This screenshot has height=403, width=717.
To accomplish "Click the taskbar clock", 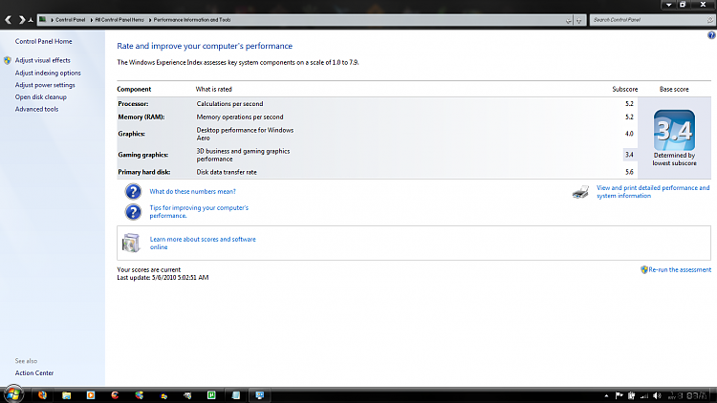I will coord(687,395).
